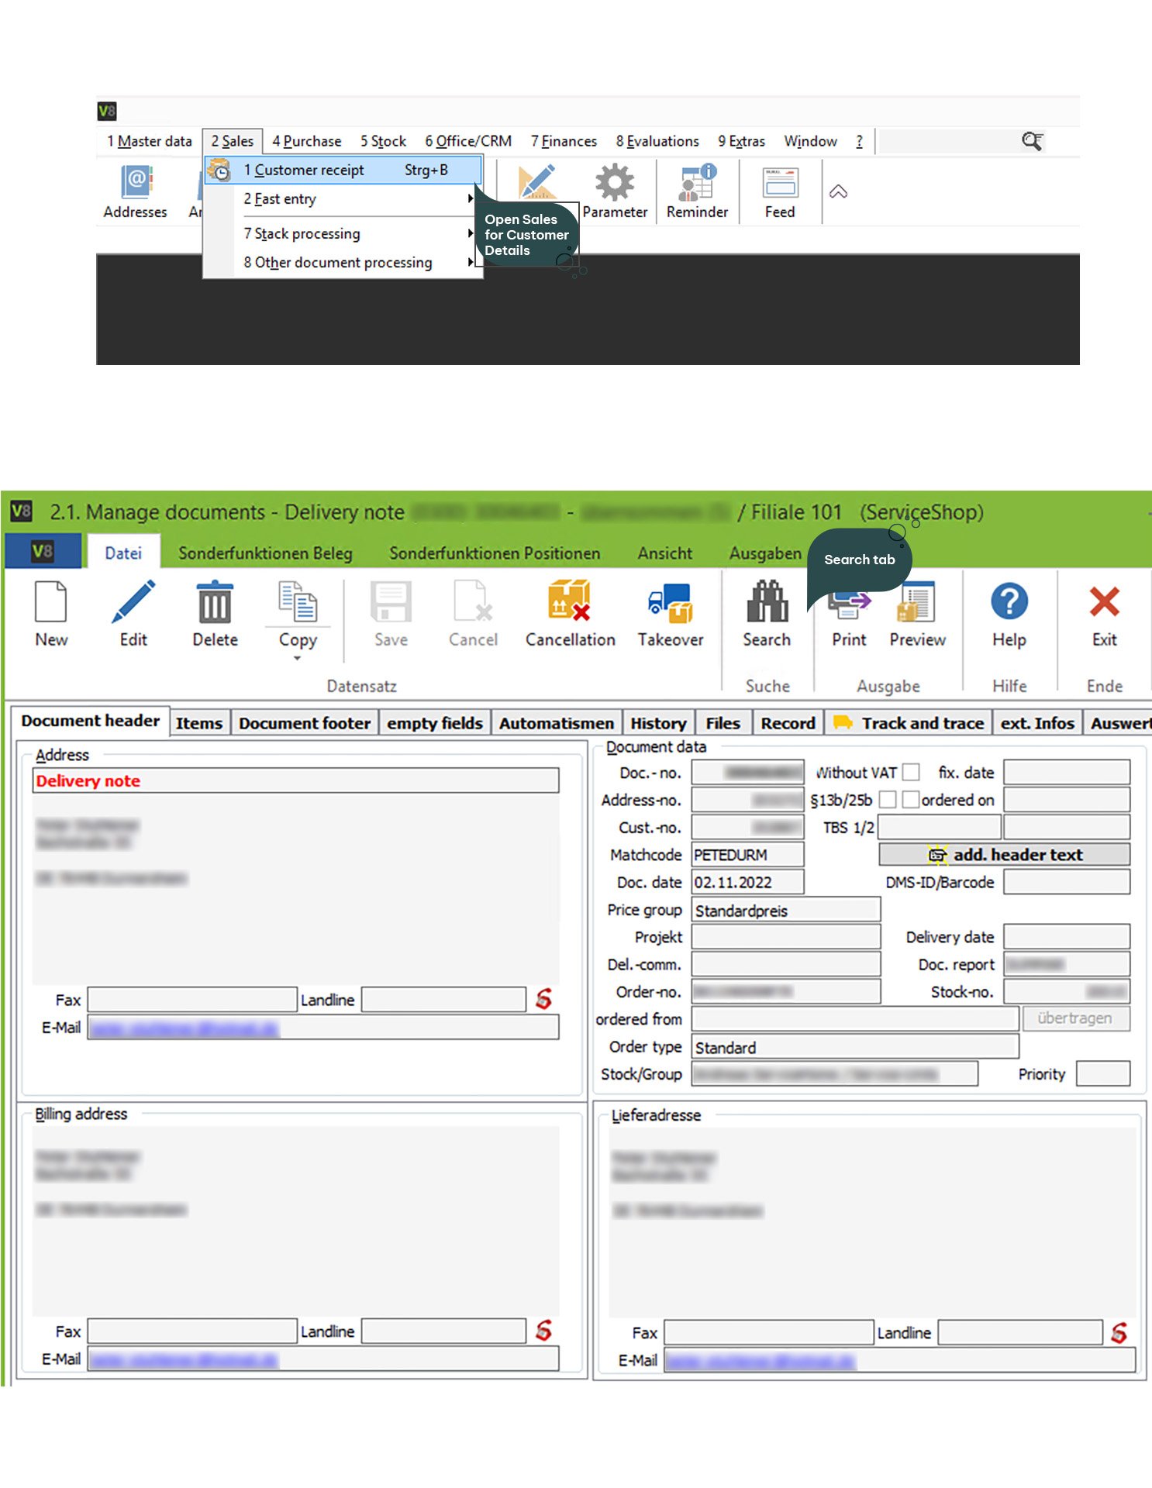Click the add. header text button

click(x=1004, y=855)
